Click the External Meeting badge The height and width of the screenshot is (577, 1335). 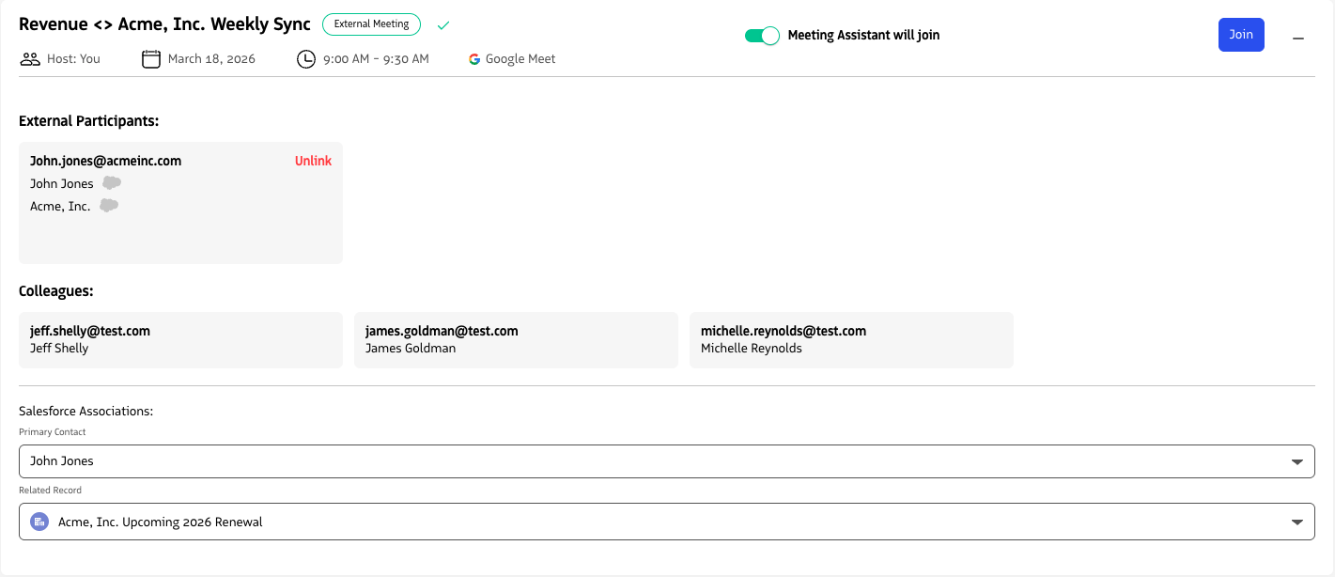(x=371, y=24)
